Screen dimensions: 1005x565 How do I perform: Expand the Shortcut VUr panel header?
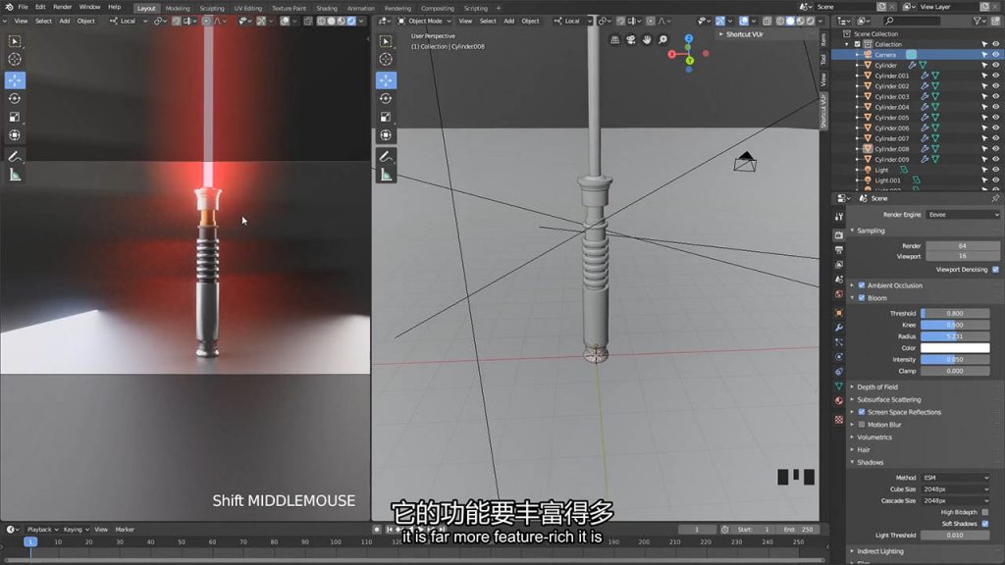point(744,34)
